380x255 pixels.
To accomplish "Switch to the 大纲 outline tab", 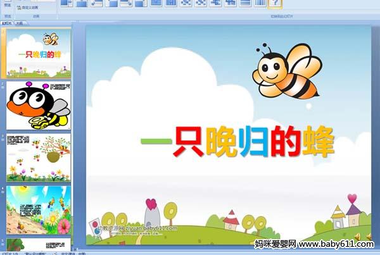I will [x=20, y=22].
